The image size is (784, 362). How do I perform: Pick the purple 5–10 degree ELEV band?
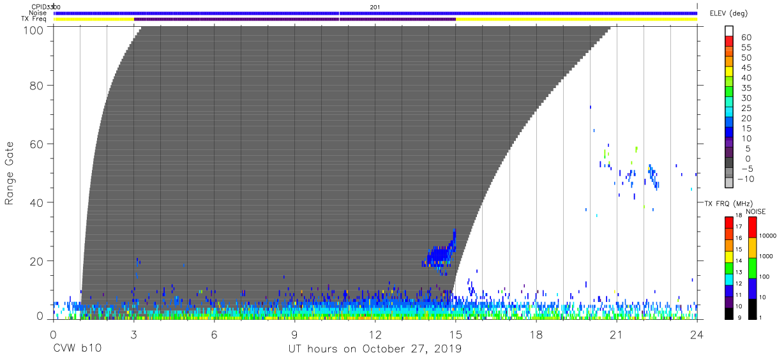click(x=730, y=144)
